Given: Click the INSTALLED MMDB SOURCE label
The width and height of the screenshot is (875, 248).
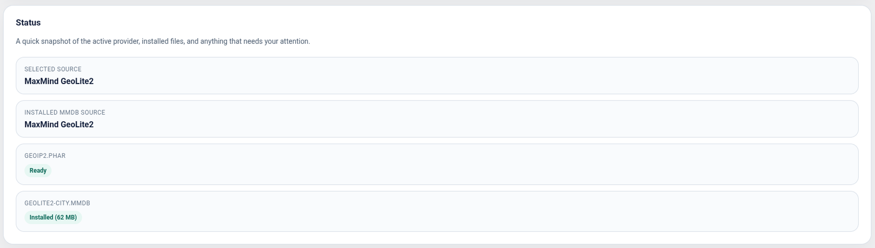Looking at the screenshot, I should (x=65, y=113).
